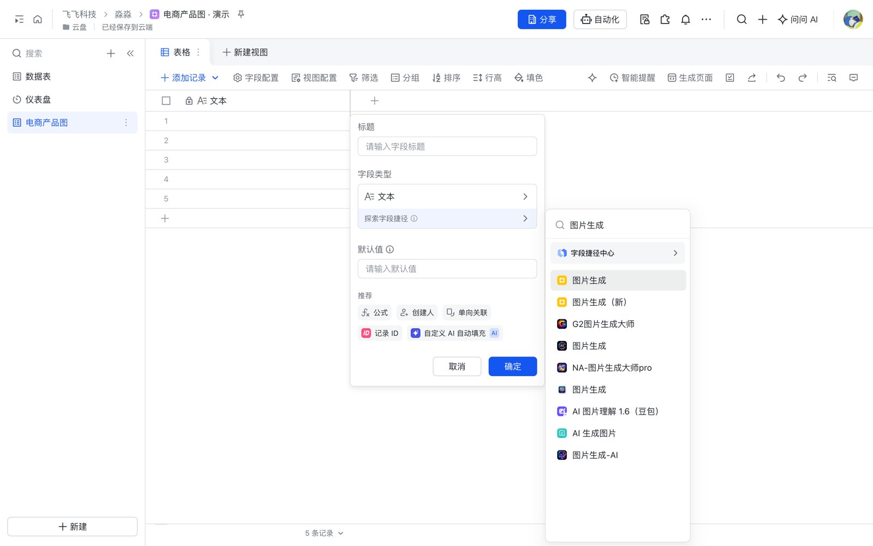This screenshot has height=546, width=873.
Task: Toggle the sidebar expand icon at top left
Action: (19, 20)
